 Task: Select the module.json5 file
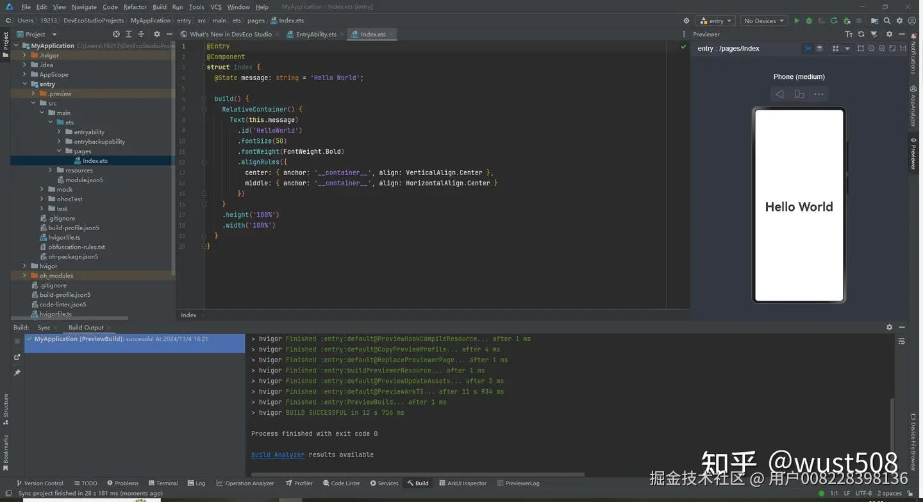tap(84, 180)
